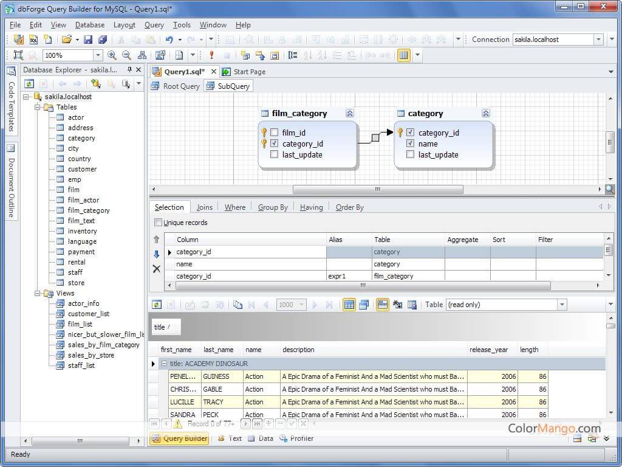Open the document tabs list dropdown arrow
This screenshot has height=467, width=622.
(x=611, y=72)
